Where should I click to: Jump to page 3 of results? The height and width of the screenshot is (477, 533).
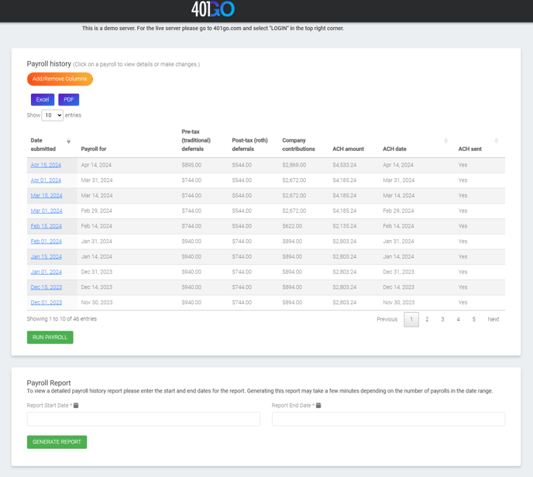(x=442, y=319)
